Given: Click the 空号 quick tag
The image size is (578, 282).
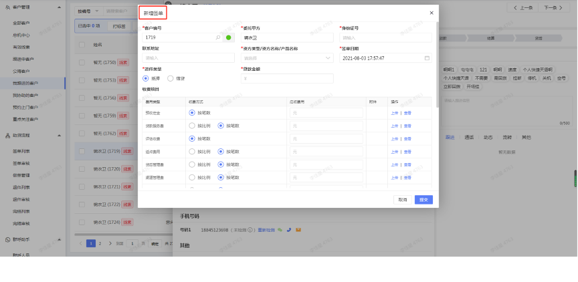Looking at the screenshot, I should (561, 78).
